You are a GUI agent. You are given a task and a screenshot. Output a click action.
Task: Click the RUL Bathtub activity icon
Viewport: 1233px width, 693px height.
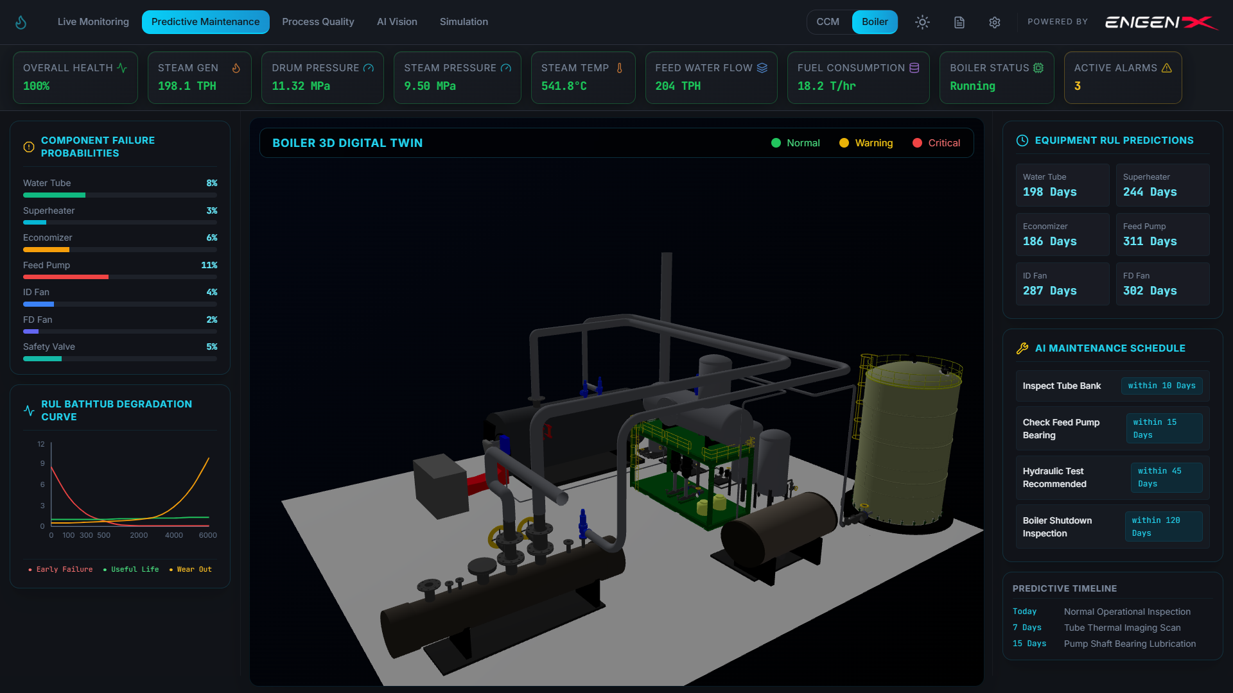pyautogui.click(x=29, y=411)
